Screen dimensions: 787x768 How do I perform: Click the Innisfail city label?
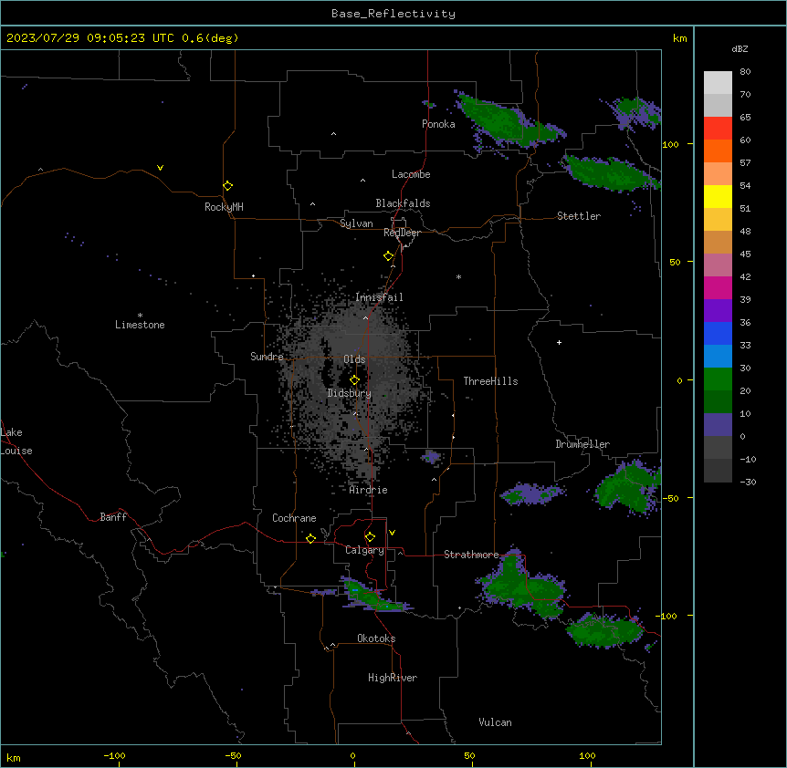[379, 297]
